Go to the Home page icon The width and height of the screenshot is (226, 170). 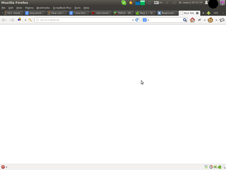[x=192, y=20]
